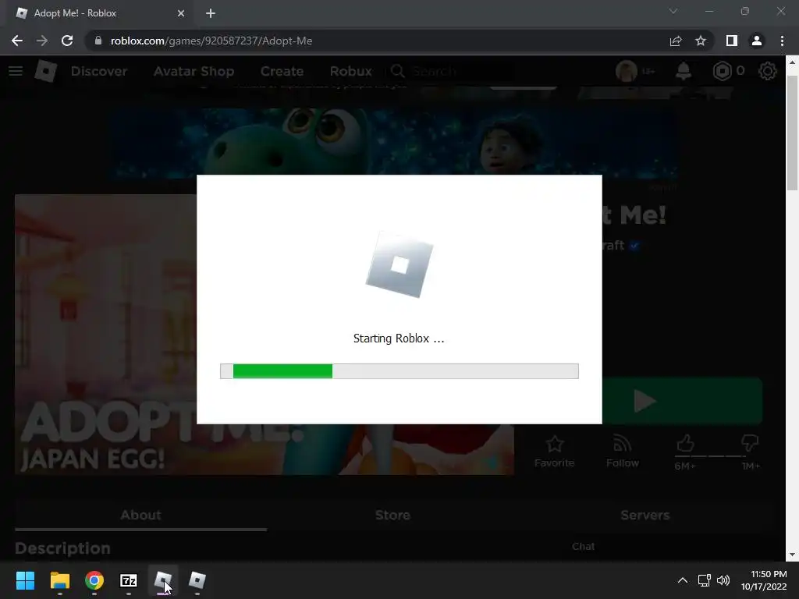Close the Adopt Me! - Roblox tab

click(x=181, y=13)
